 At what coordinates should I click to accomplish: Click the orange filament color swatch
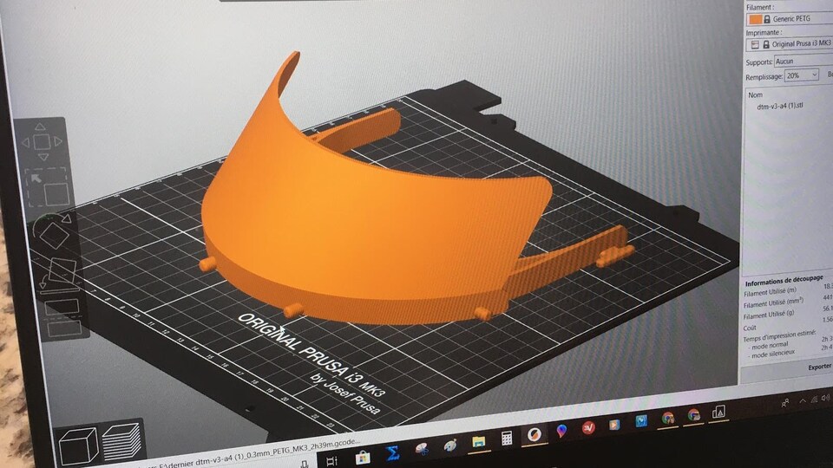click(755, 20)
